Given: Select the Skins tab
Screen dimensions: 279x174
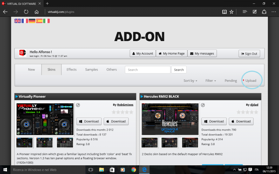Looking at the screenshot, I should tap(51, 70).
